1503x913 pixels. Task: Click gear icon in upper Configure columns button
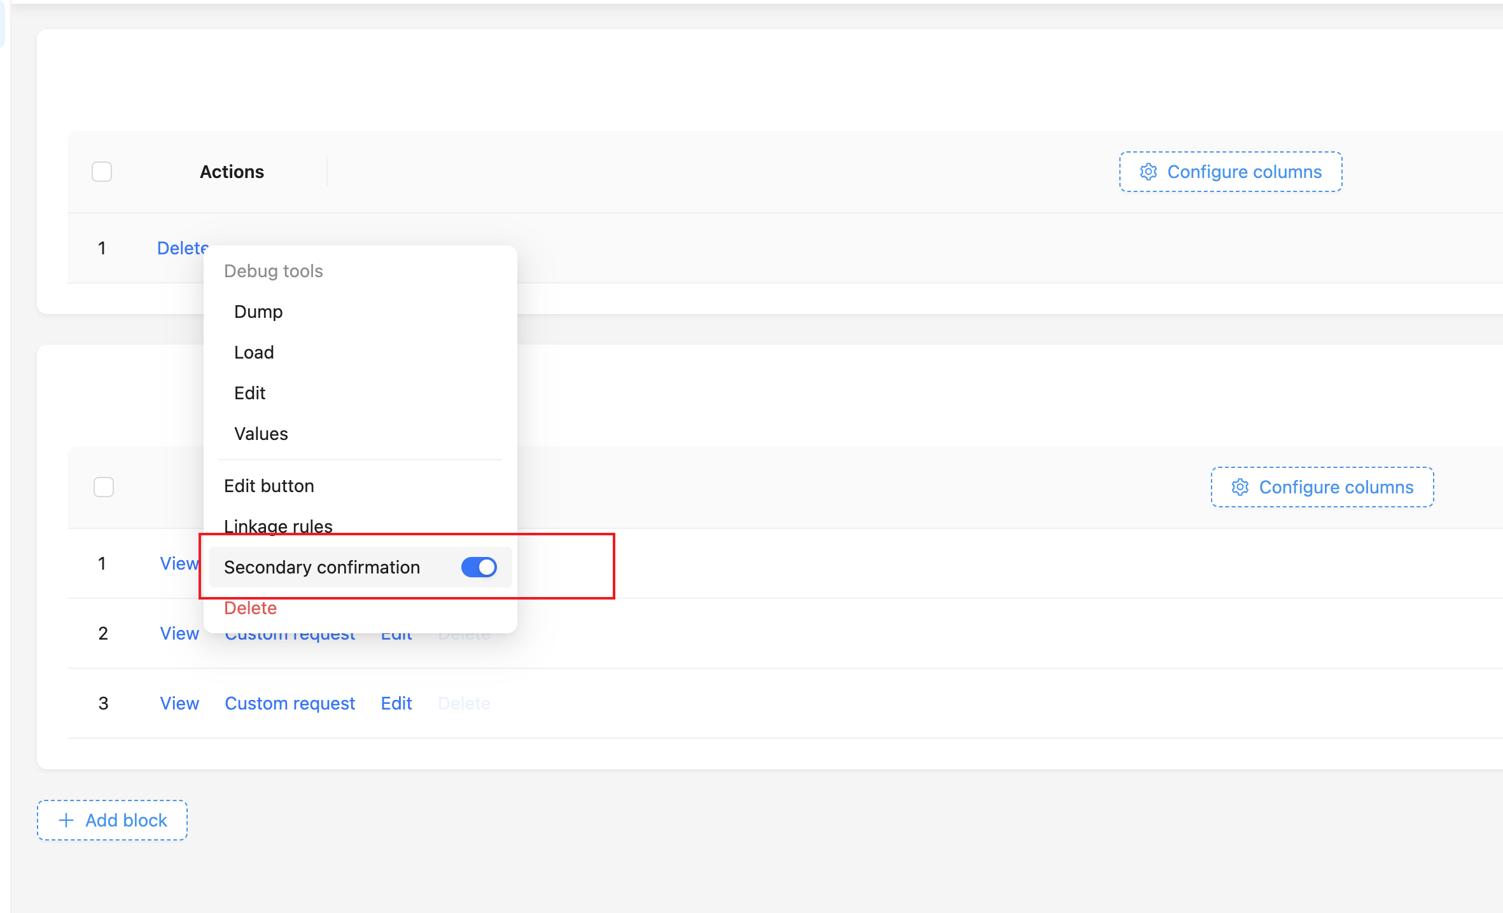1148,172
